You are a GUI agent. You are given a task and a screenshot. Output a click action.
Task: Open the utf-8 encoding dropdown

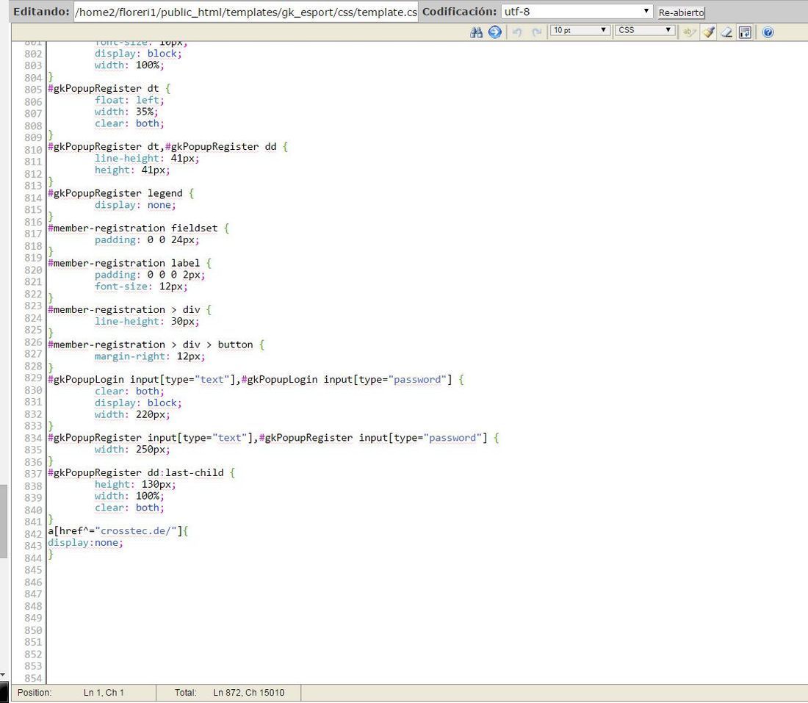[x=577, y=11]
